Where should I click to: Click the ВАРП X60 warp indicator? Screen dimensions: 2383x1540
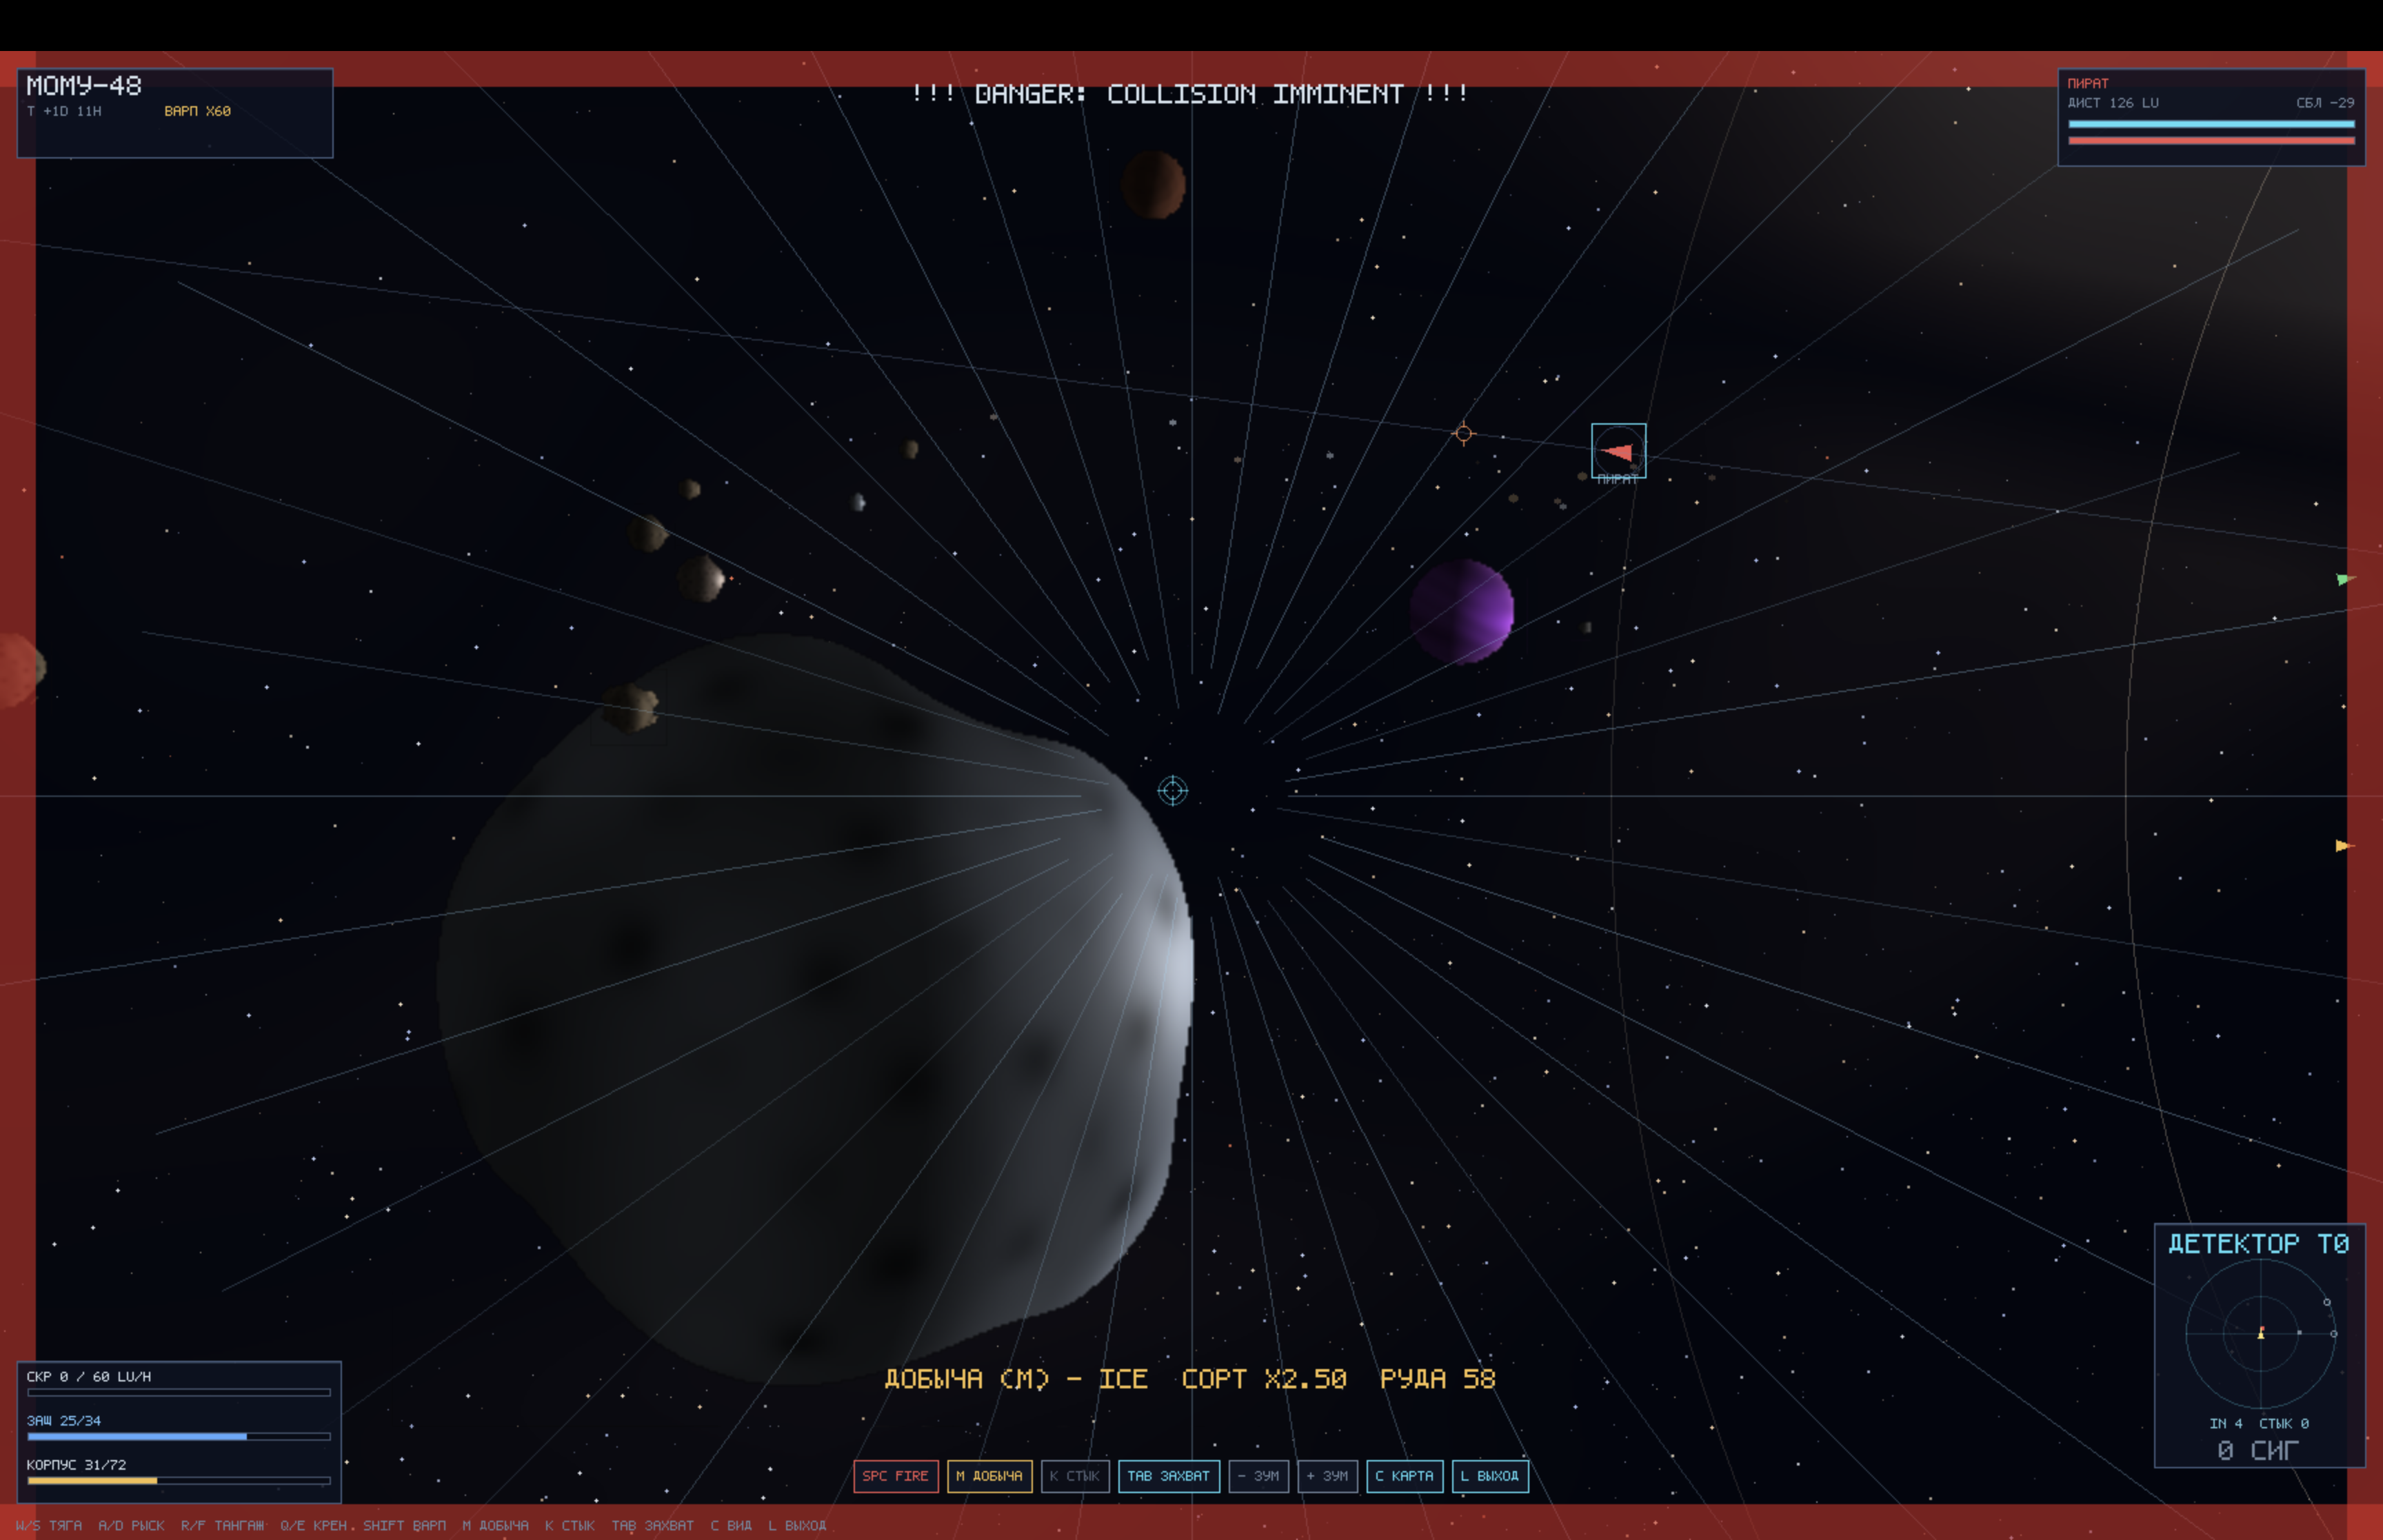pyautogui.click(x=197, y=111)
